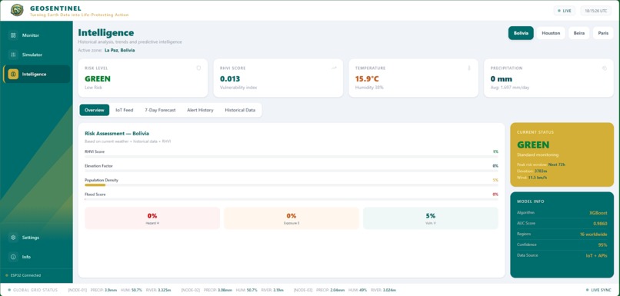Click the 95% confidence value
Viewport: 620px width, 296px height.
click(603, 244)
